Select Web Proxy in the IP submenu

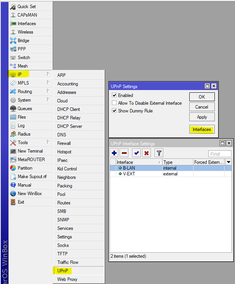(x=79, y=279)
